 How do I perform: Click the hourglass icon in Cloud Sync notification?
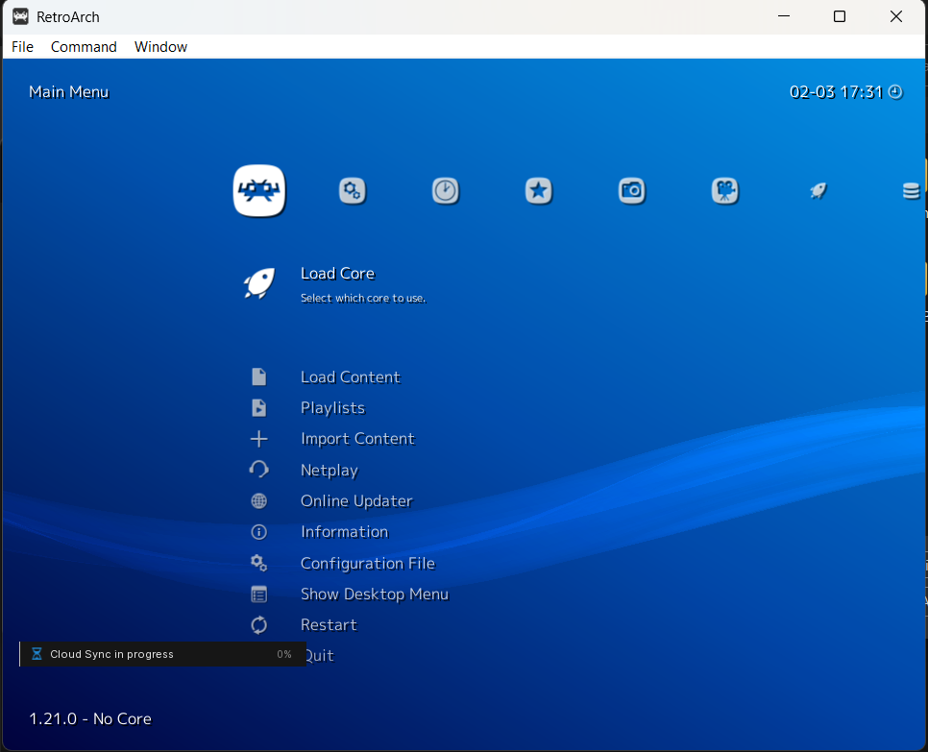click(37, 654)
